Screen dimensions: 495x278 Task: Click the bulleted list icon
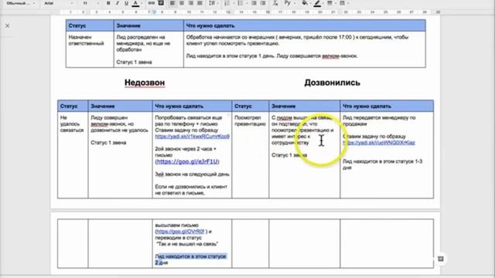[241, 3]
